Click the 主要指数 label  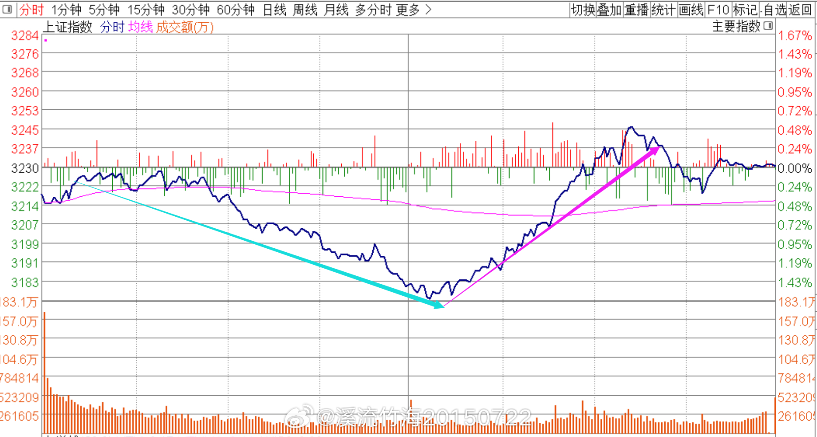[737, 26]
